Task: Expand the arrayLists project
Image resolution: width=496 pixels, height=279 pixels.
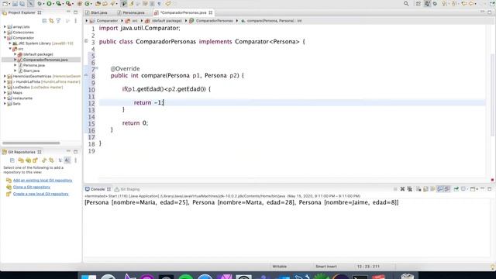Action: [x=5, y=27]
